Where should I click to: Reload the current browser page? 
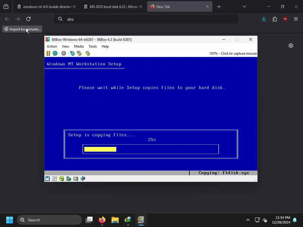click(x=28, y=19)
